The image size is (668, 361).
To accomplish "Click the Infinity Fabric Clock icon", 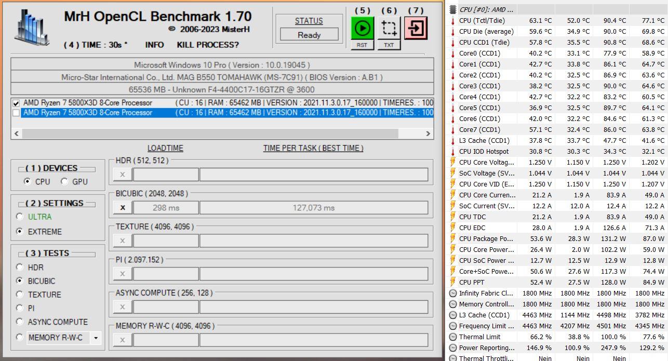I will (453, 293).
